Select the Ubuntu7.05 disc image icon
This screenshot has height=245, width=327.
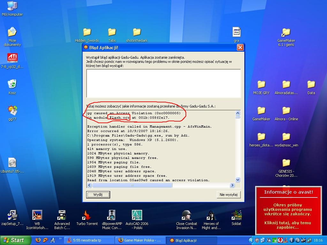coord(12,163)
